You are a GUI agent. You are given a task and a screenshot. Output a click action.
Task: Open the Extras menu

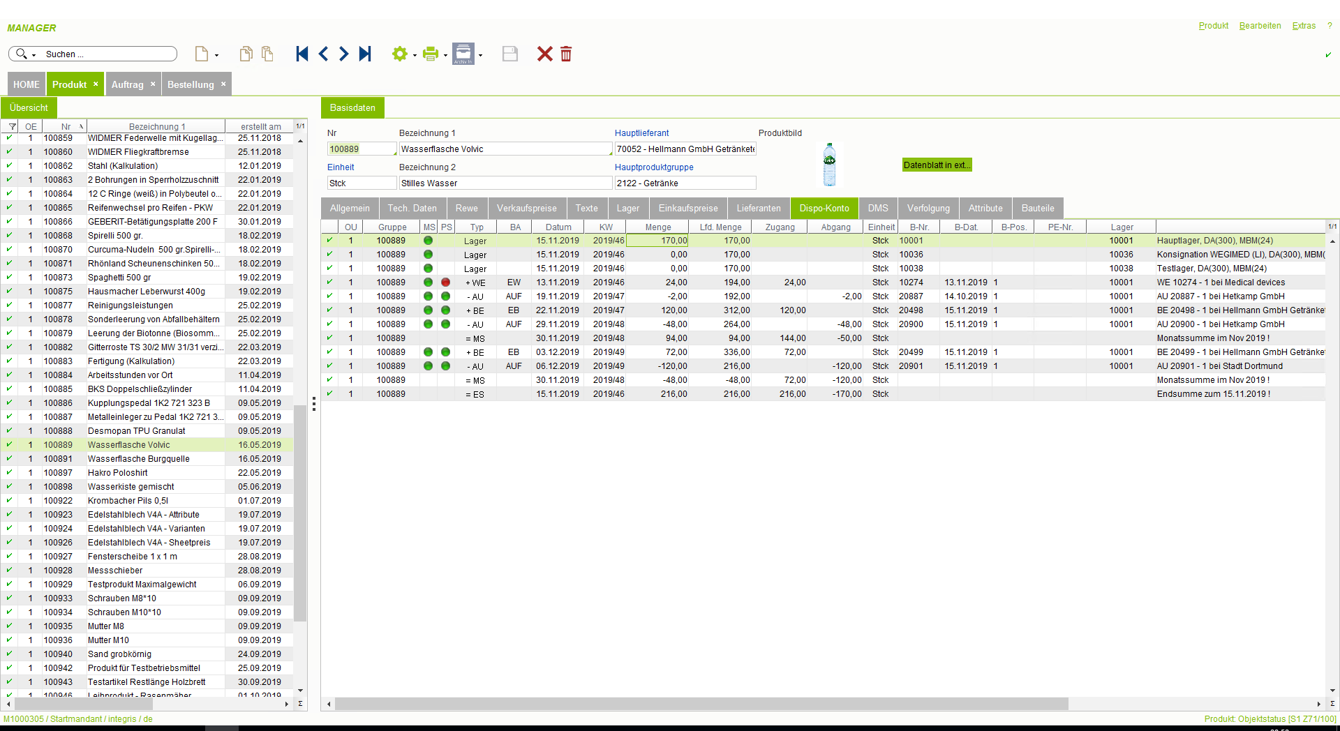click(1304, 26)
